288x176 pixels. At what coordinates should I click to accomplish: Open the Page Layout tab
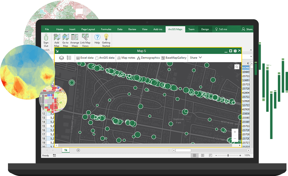(x=88, y=29)
